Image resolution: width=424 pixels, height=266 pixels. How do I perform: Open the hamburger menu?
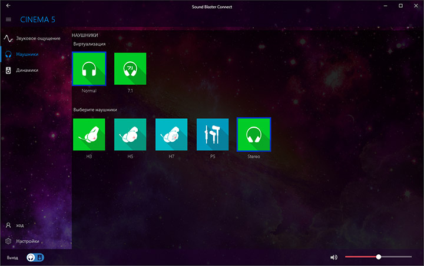(8, 19)
